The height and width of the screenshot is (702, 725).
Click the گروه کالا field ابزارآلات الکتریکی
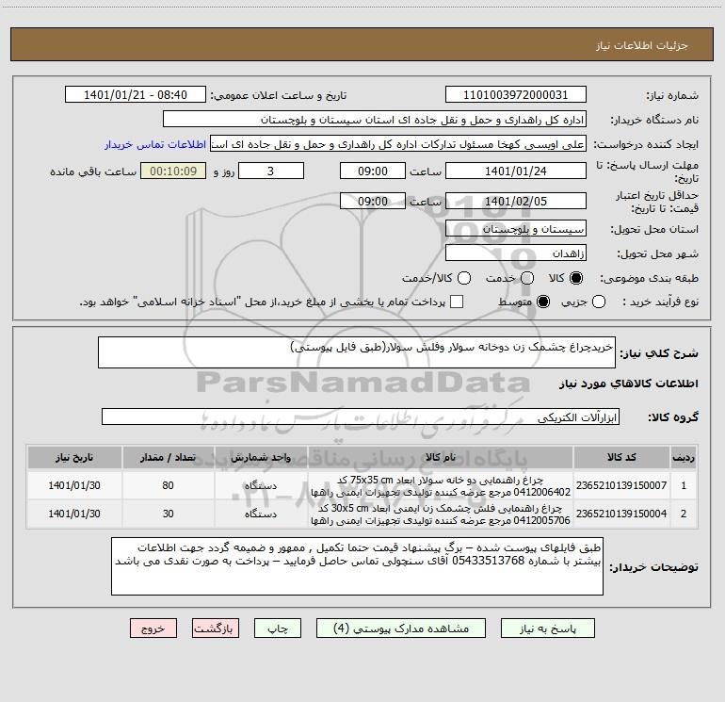pos(361,416)
